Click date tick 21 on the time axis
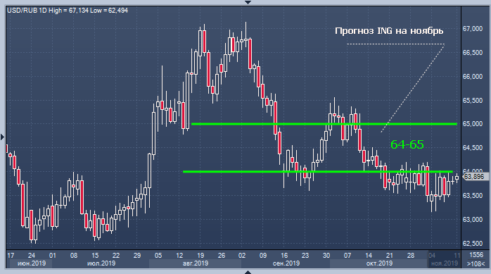 click(389, 256)
